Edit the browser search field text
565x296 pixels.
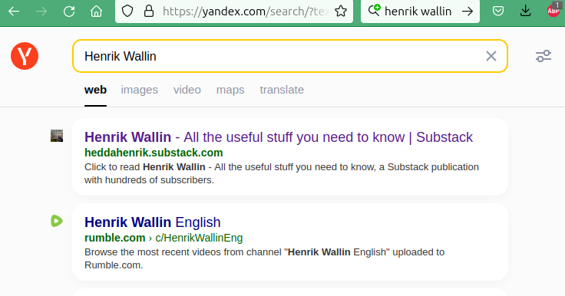pyautogui.click(x=418, y=12)
